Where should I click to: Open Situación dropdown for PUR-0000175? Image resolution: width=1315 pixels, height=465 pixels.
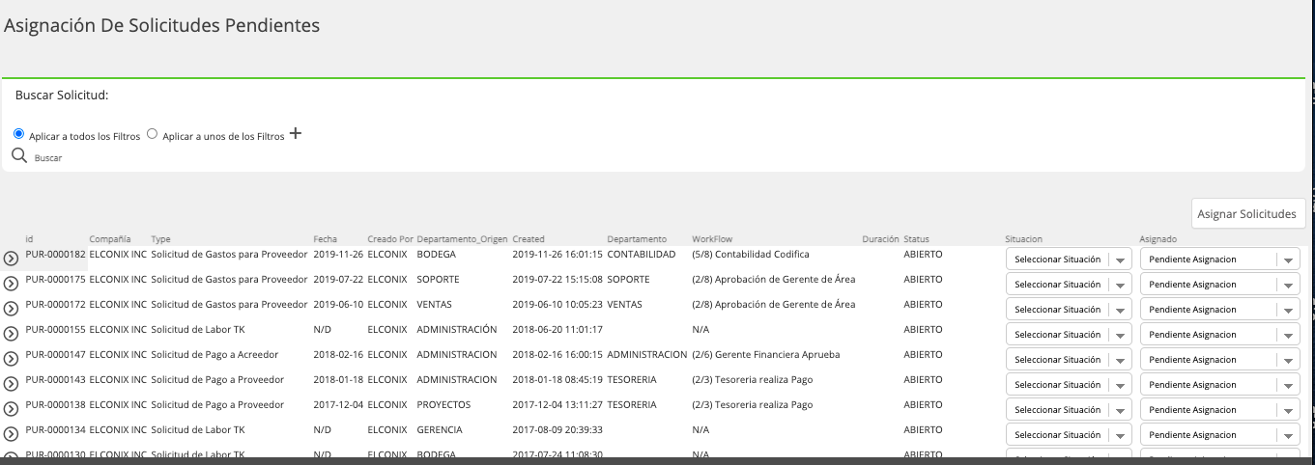[1070, 285]
